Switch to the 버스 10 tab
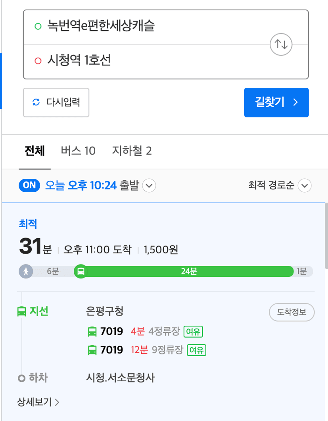 pyautogui.click(x=78, y=151)
